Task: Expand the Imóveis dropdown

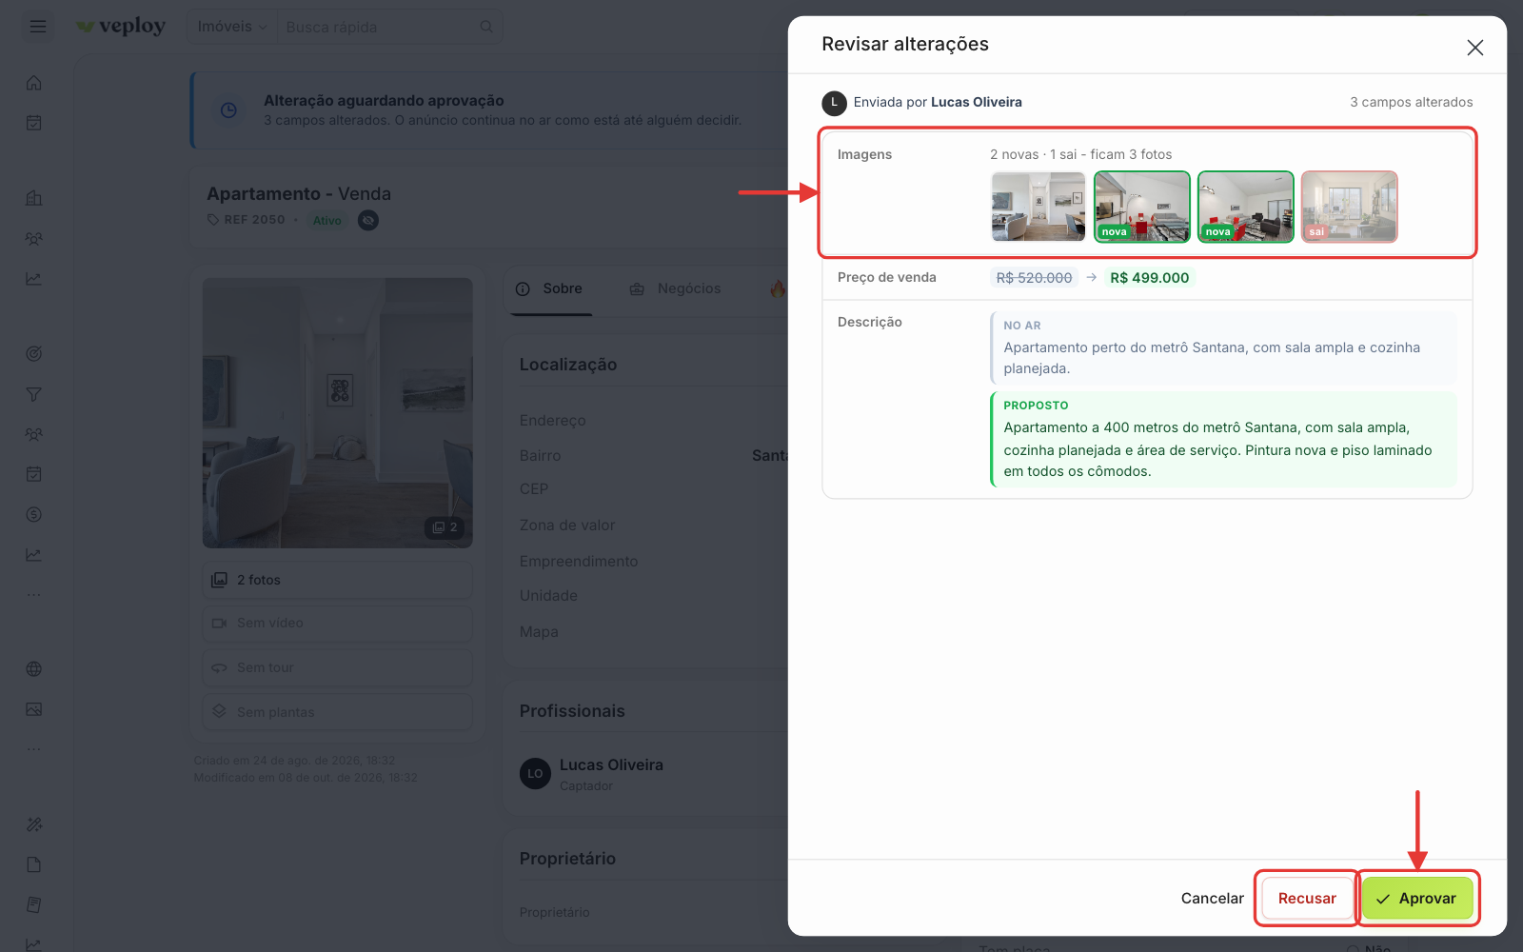Action: coord(231,27)
